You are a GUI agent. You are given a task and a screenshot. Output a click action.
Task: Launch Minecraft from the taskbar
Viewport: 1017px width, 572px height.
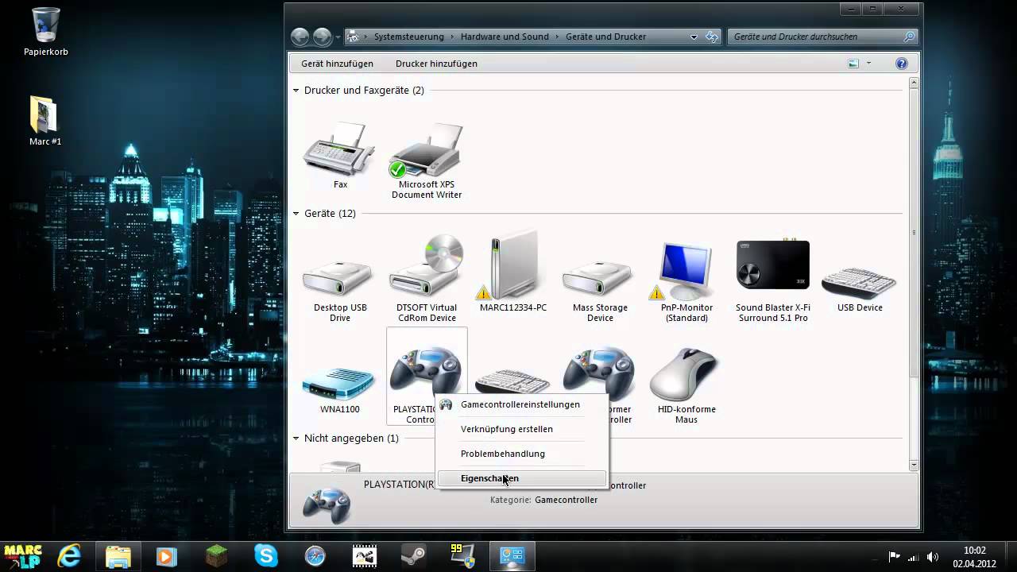(x=216, y=556)
